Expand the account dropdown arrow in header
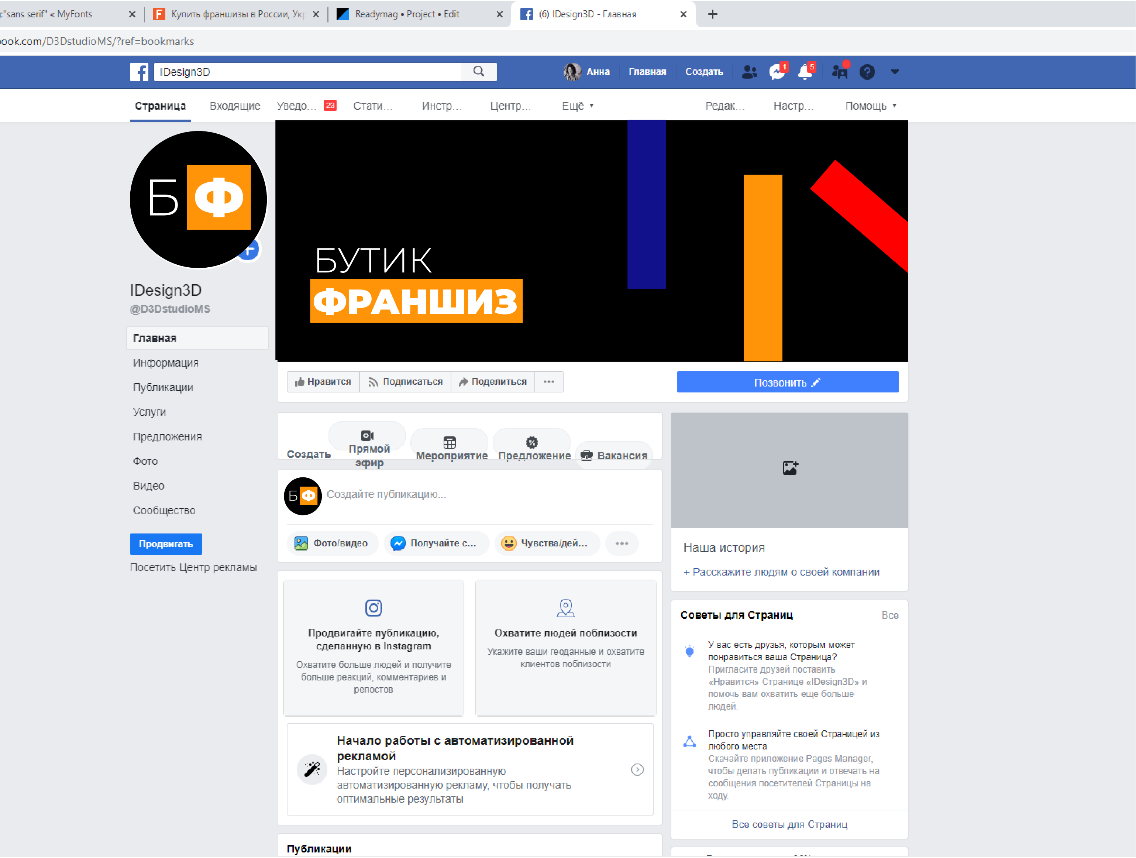Screen dimensions: 1136x858 point(895,72)
